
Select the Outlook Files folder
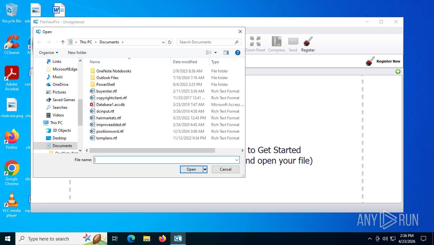[x=107, y=78]
